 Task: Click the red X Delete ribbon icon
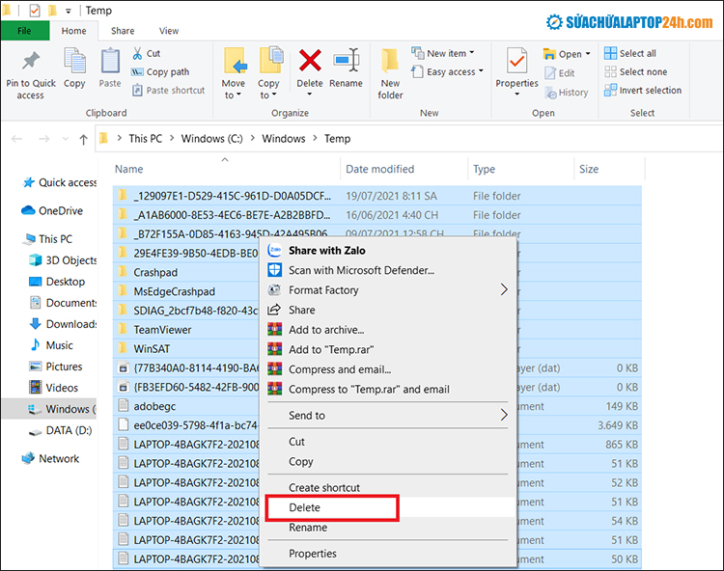point(310,61)
